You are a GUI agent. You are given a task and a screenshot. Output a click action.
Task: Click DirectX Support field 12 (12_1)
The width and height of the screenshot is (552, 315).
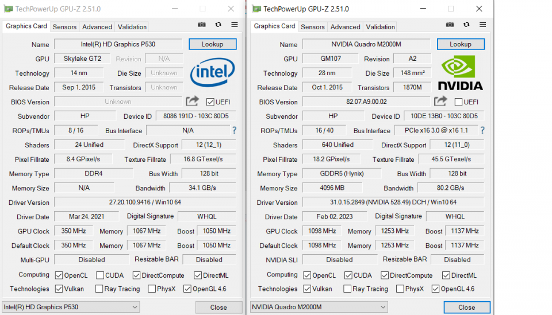click(209, 145)
